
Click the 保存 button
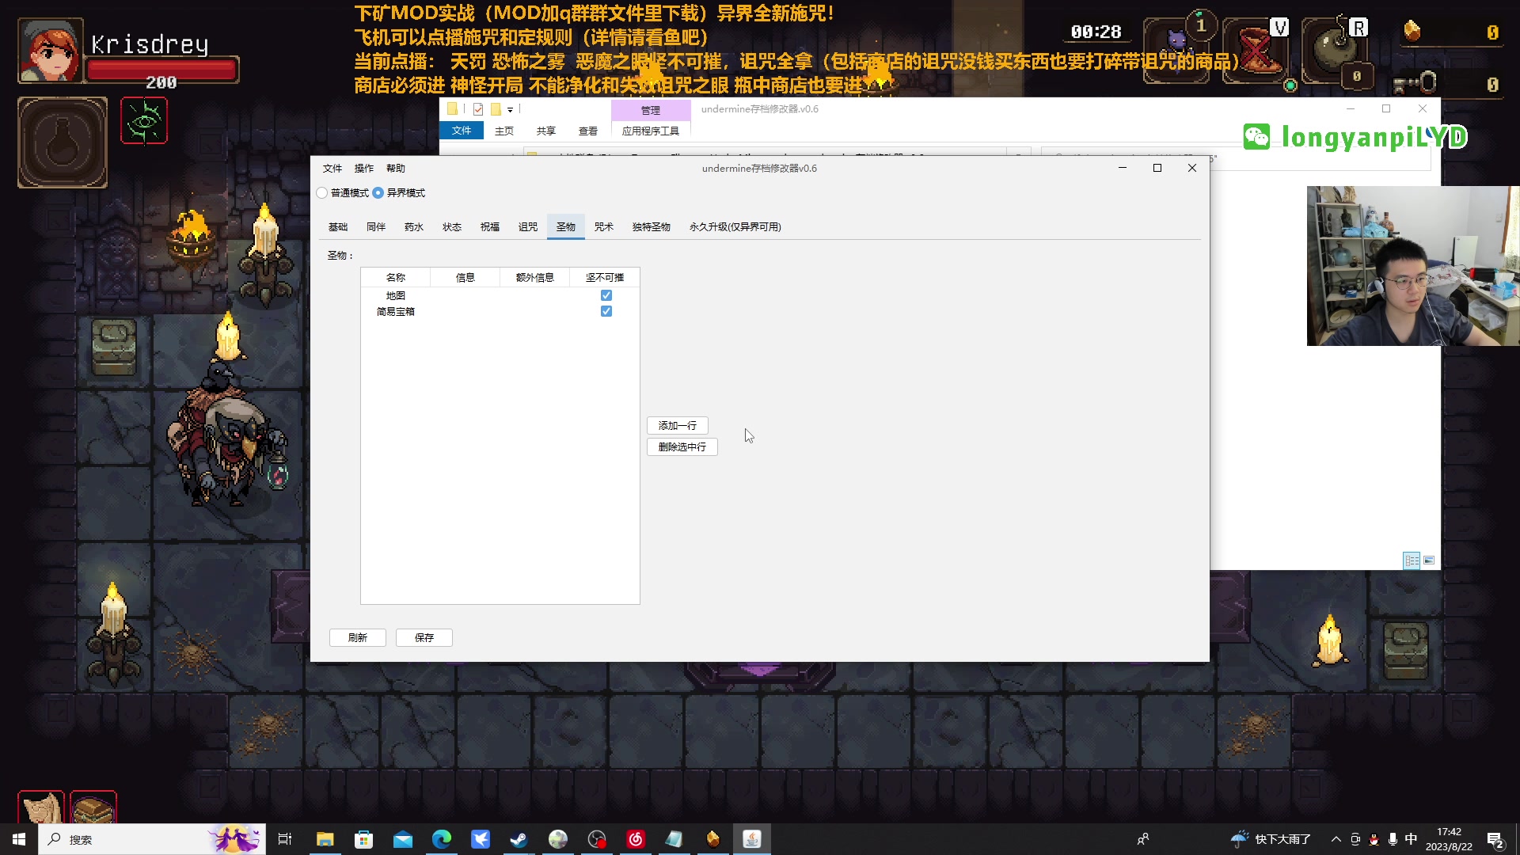pos(424,638)
